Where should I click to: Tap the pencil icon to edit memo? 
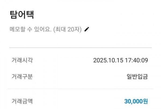point(86,29)
